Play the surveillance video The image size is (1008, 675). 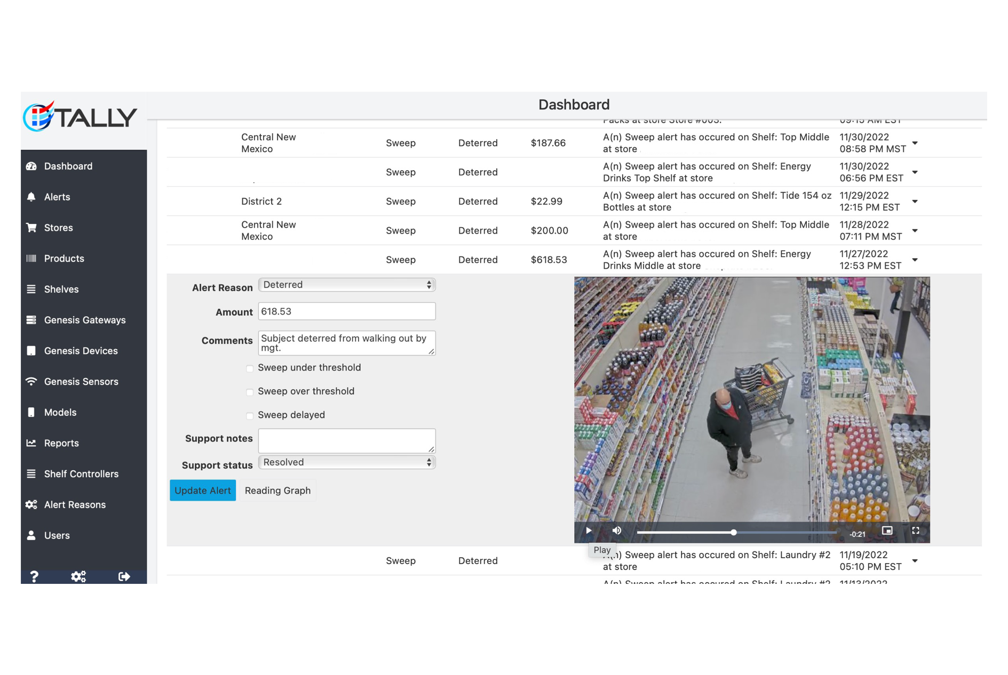[589, 531]
